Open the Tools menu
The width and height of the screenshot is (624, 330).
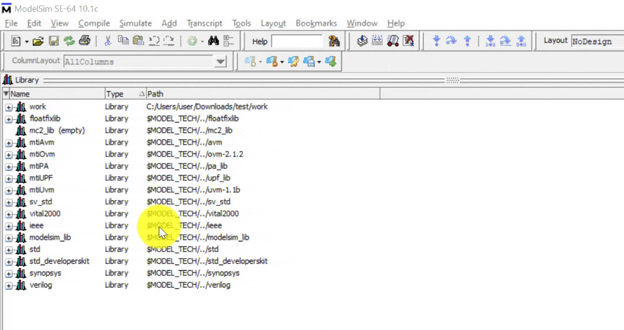click(x=241, y=23)
